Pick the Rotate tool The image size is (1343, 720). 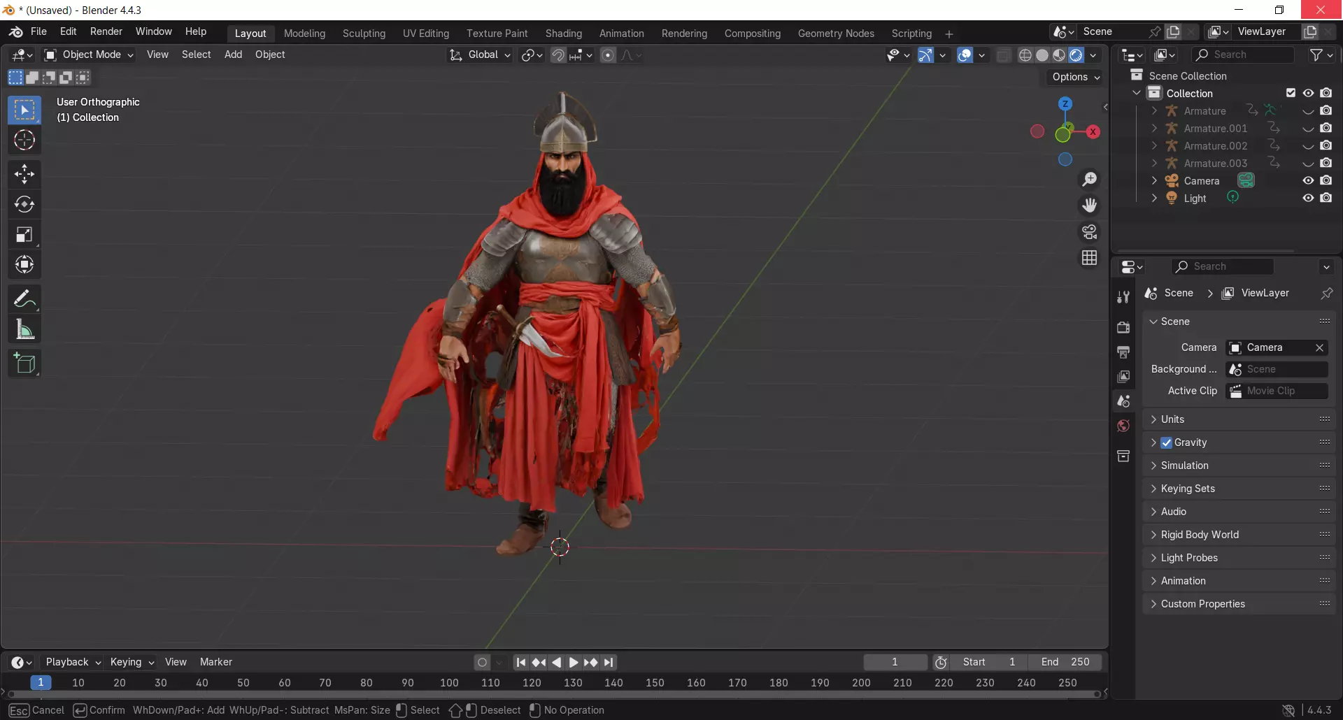[24, 204]
